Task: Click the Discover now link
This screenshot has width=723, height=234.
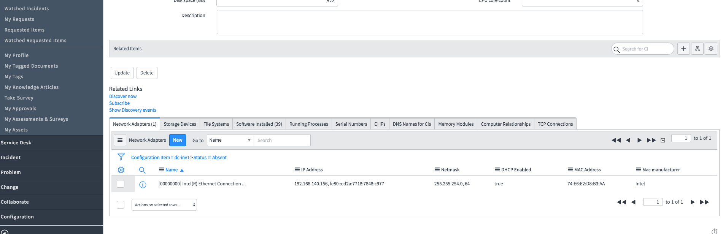Action: coord(123,96)
